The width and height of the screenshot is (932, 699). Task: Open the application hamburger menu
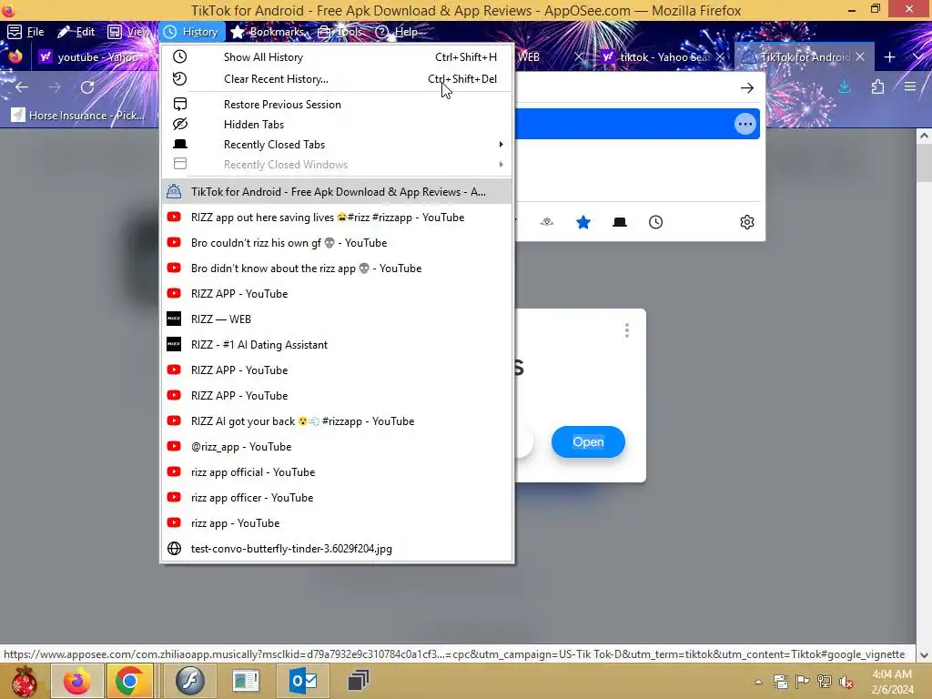pyautogui.click(x=910, y=87)
